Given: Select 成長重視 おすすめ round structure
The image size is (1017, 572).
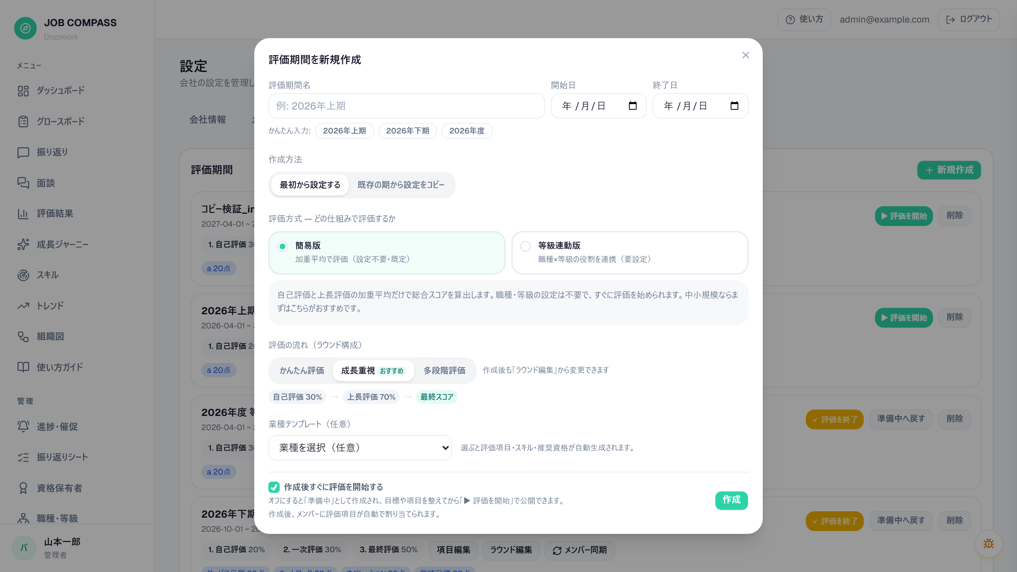Looking at the screenshot, I should point(373,371).
